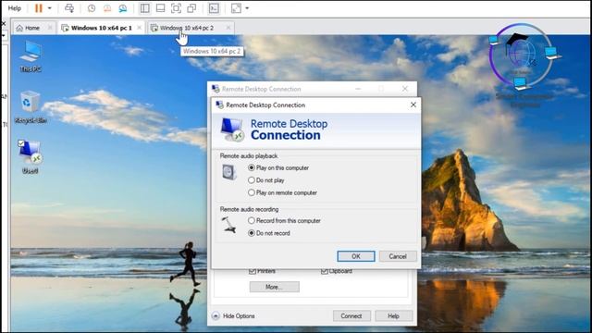The image size is (592, 333).
Task: Close the Windows 10 x64 pc 2 tab
Action: coord(228,28)
